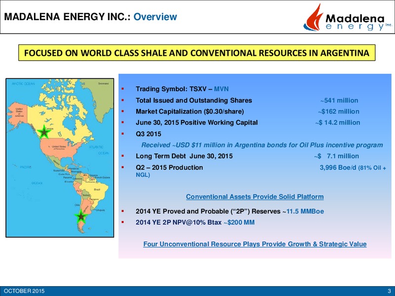
Task: Click the value '~$200 MM'
Action: coord(239,222)
